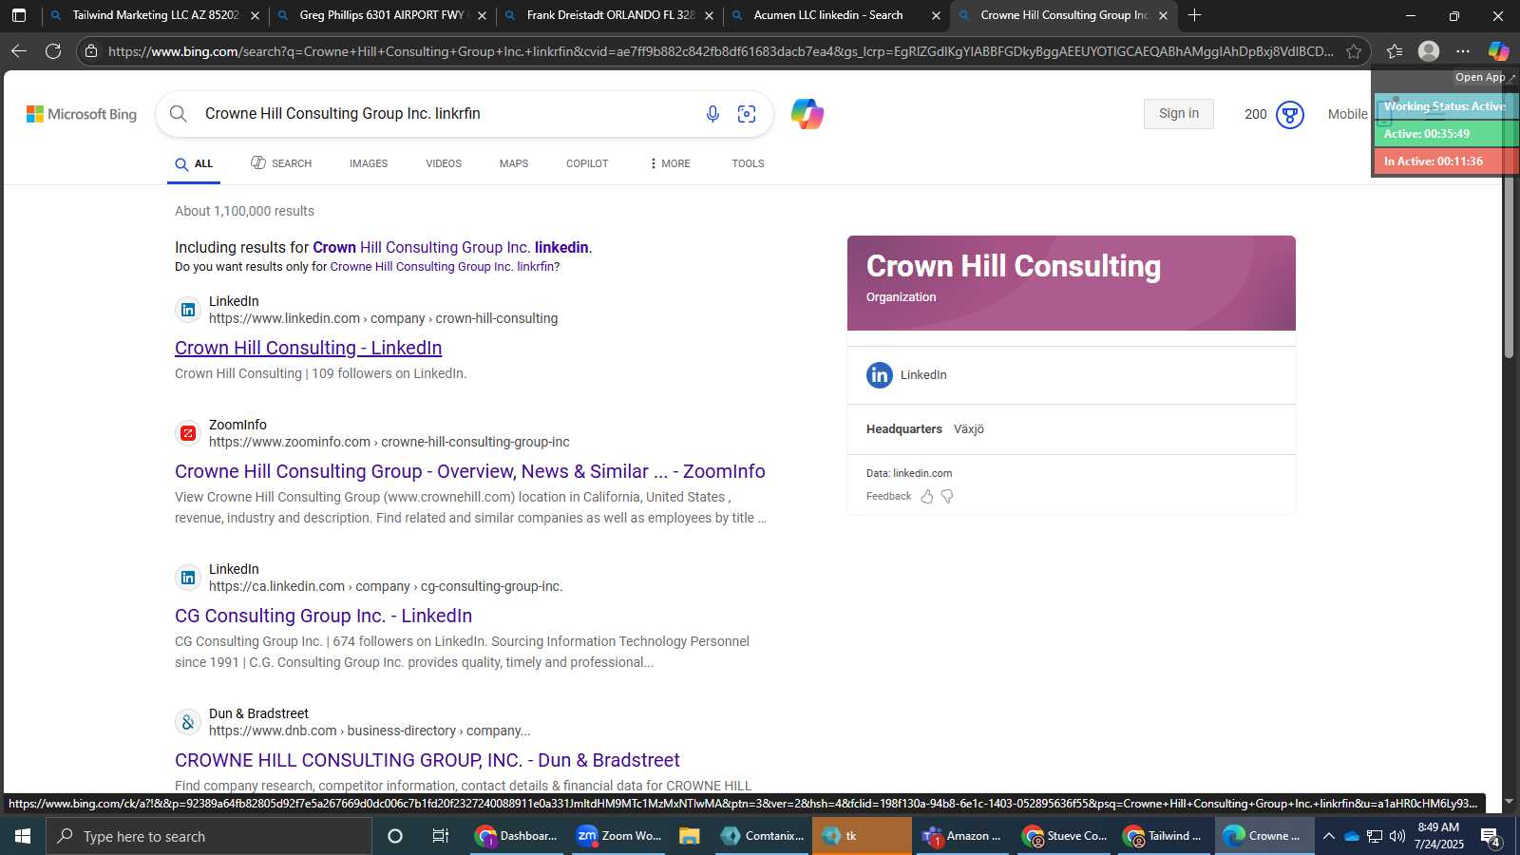Open File Explorer from taskbar
Image resolution: width=1520 pixels, height=855 pixels.
690,836
